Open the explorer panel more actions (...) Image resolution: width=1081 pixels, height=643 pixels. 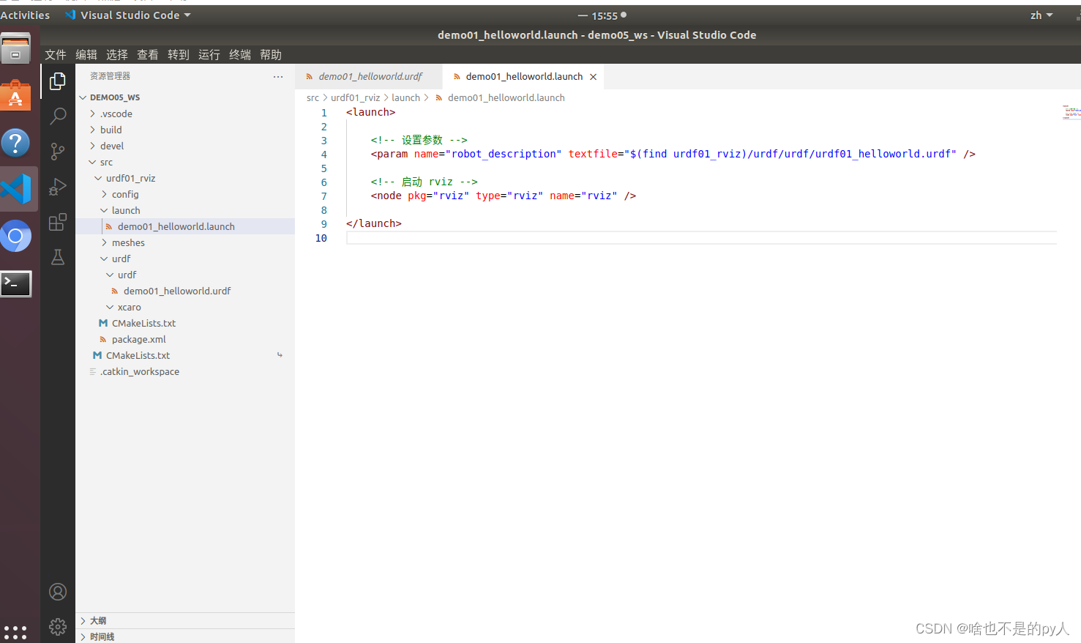click(278, 76)
